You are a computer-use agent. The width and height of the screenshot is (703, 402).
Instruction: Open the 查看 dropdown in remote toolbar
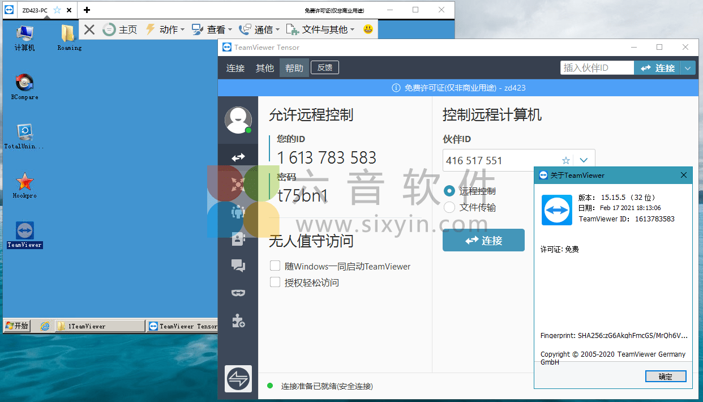(209, 29)
